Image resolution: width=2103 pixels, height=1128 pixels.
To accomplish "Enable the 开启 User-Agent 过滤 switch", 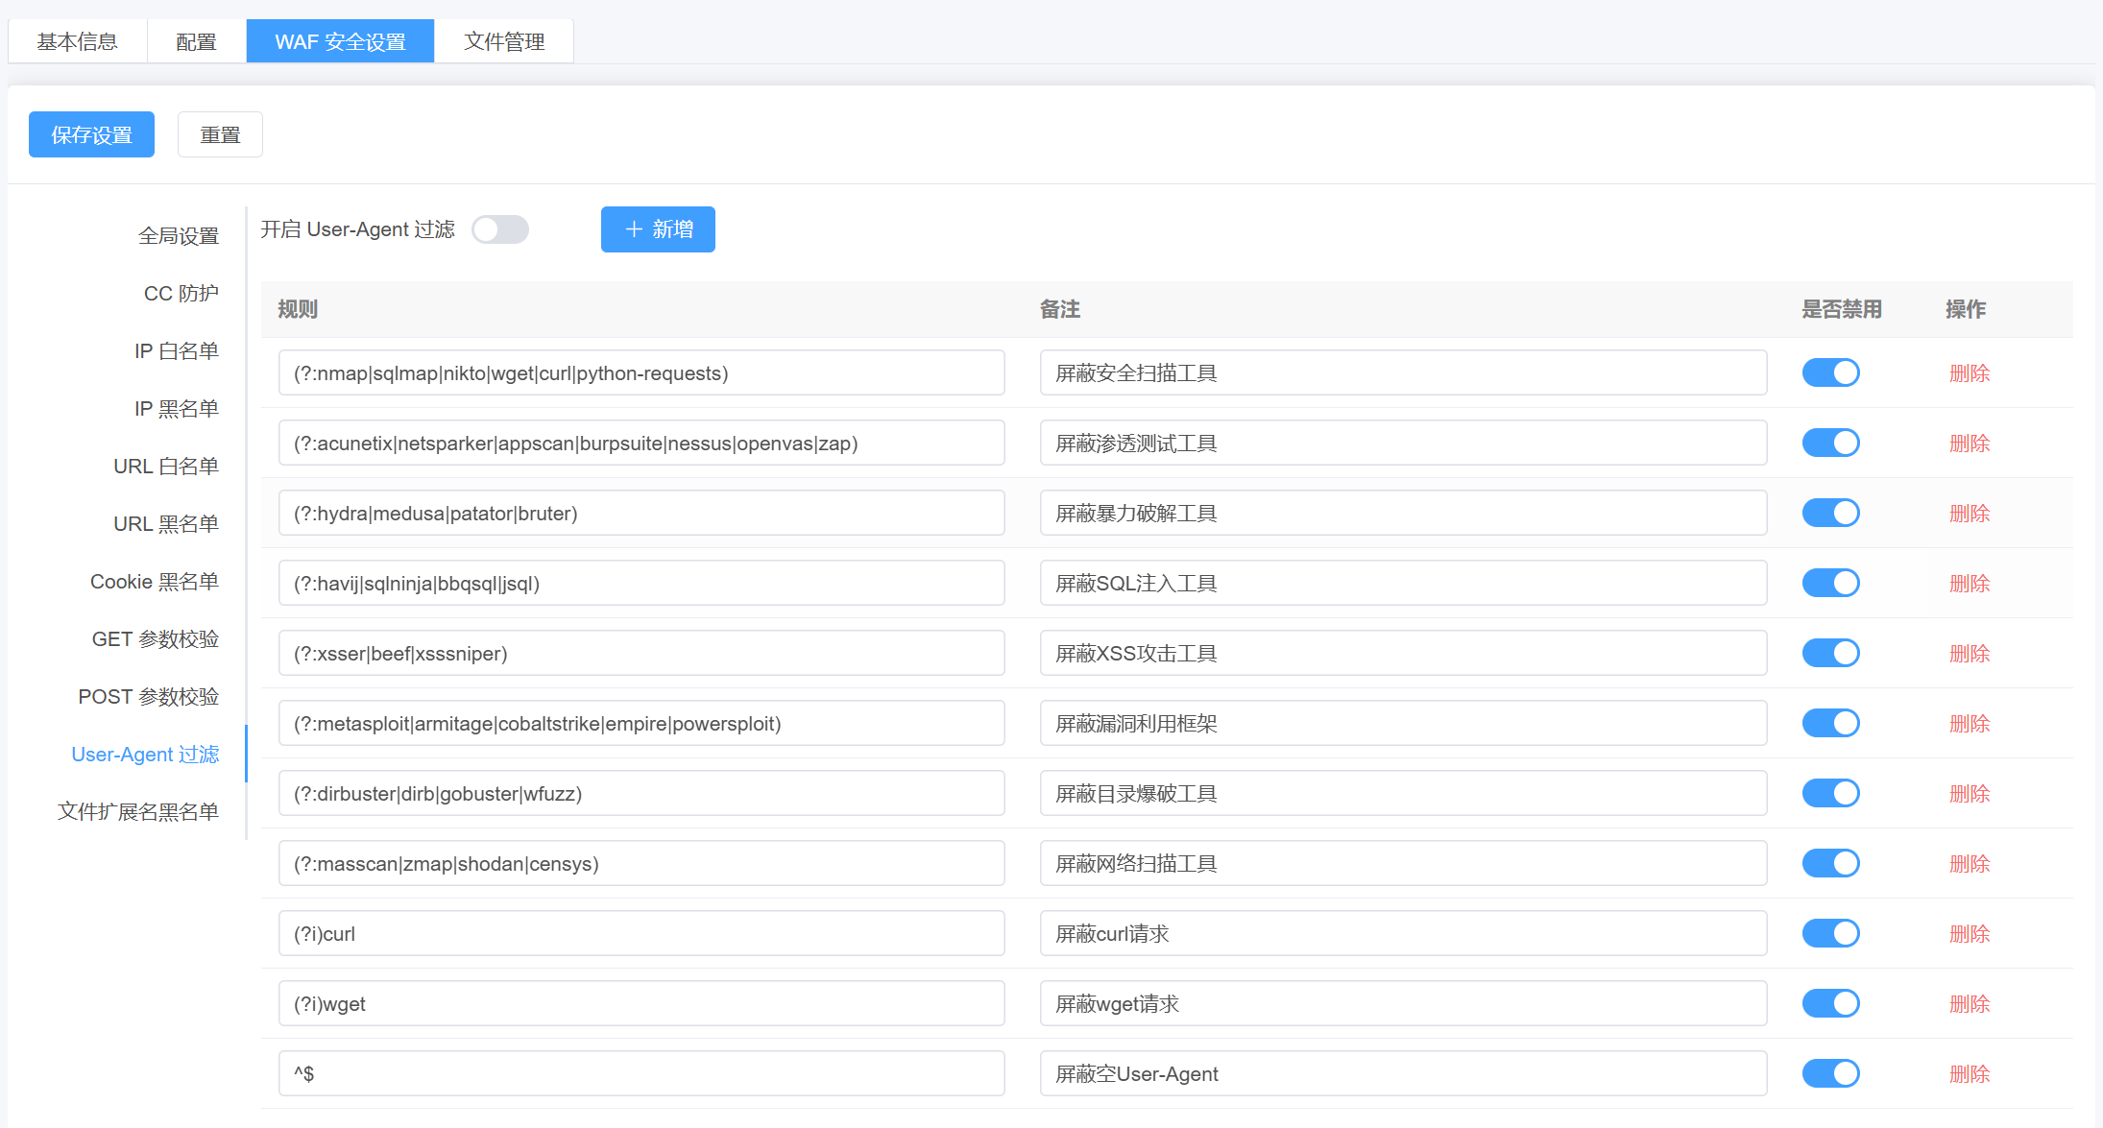I will (500, 229).
